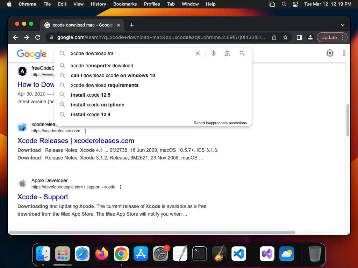
Task: Click the Google search text field
Action: coord(131,53)
